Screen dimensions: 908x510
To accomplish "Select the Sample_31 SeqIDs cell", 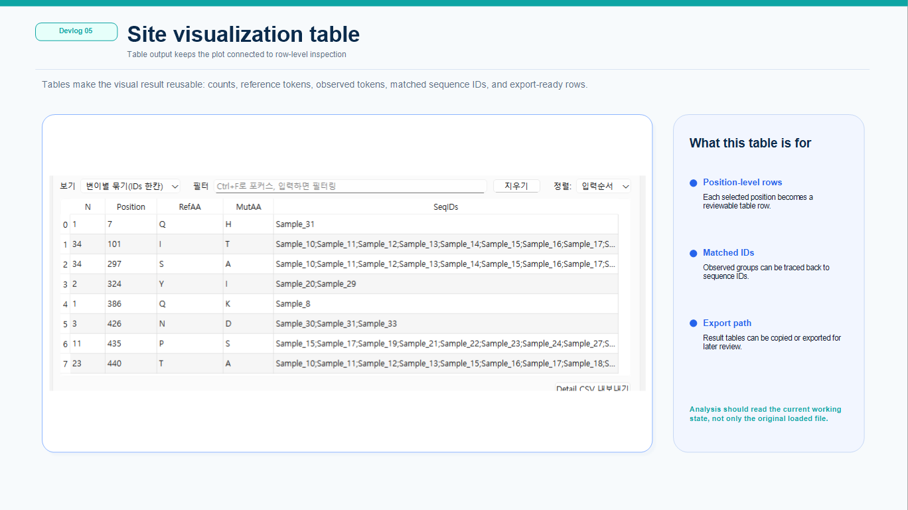I will 445,224.
